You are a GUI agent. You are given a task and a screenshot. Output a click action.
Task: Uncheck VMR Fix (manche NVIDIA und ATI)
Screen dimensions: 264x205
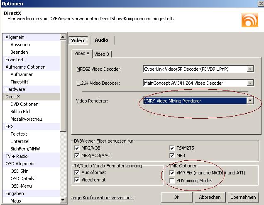(x=172, y=172)
